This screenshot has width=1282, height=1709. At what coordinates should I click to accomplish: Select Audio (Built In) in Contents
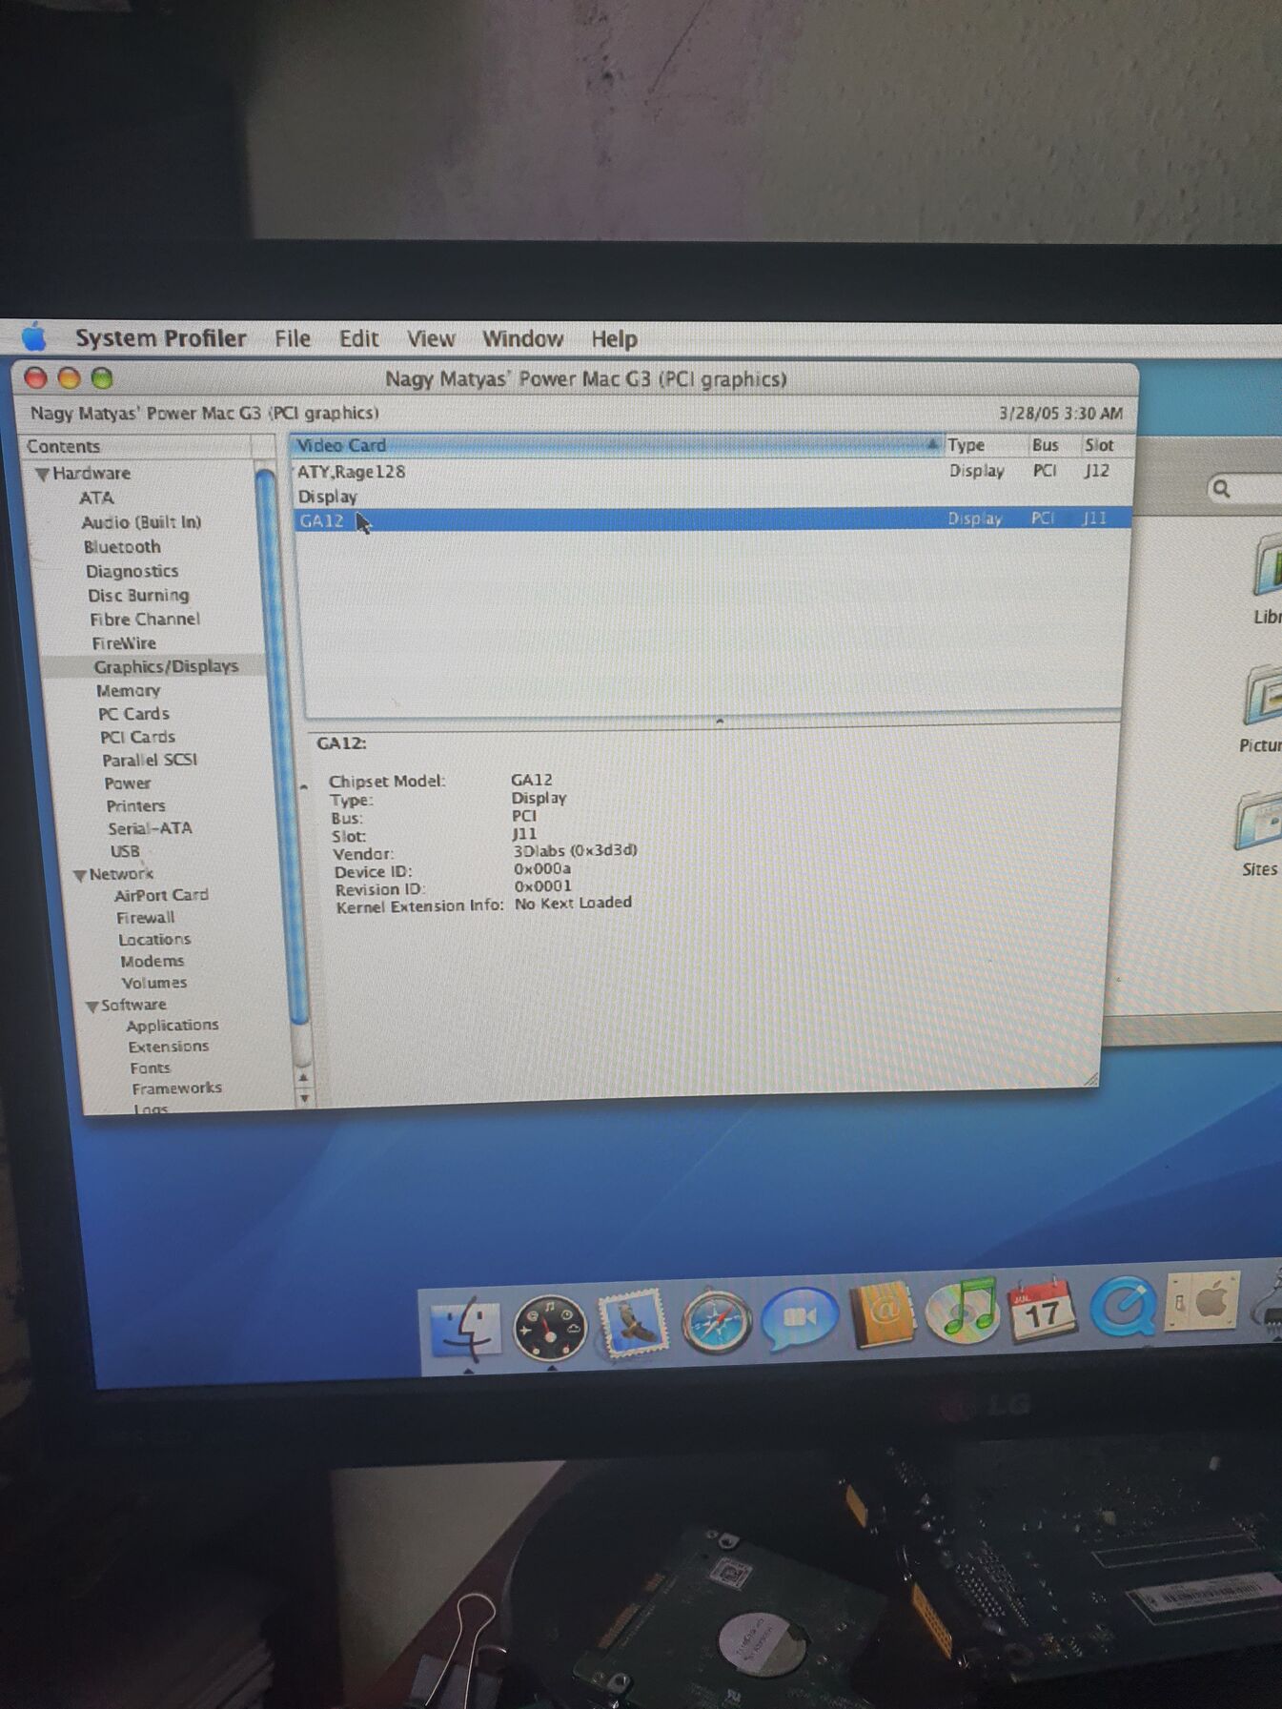[x=141, y=522]
